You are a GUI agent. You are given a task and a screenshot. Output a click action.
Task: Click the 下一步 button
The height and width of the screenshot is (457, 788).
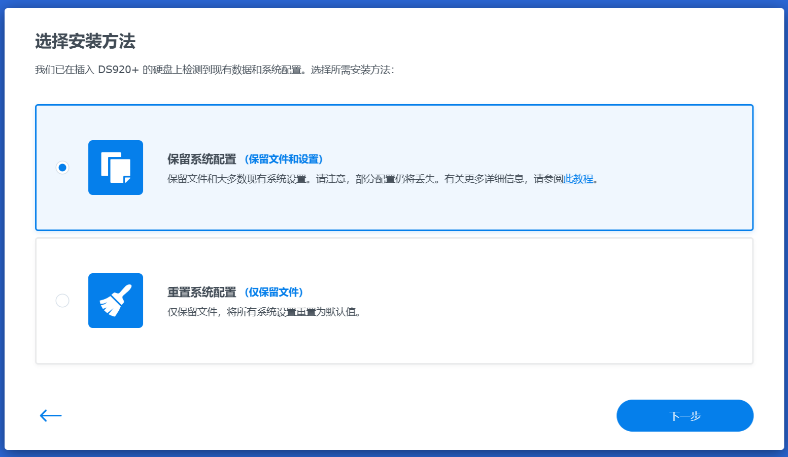685,416
